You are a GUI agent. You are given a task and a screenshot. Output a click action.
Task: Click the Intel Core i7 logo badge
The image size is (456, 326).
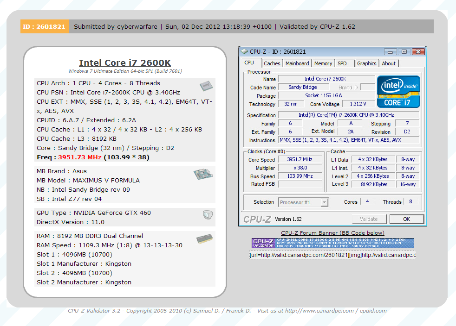(398, 92)
